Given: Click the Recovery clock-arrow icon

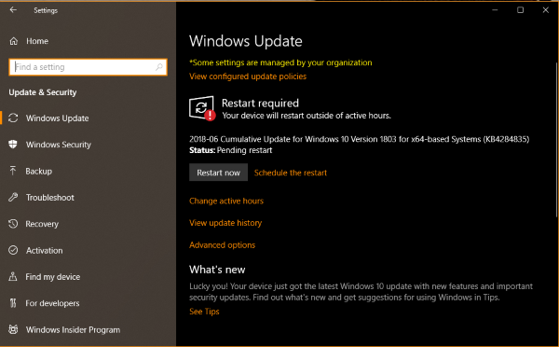Looking at the screenshot, I should pos(13,224).
